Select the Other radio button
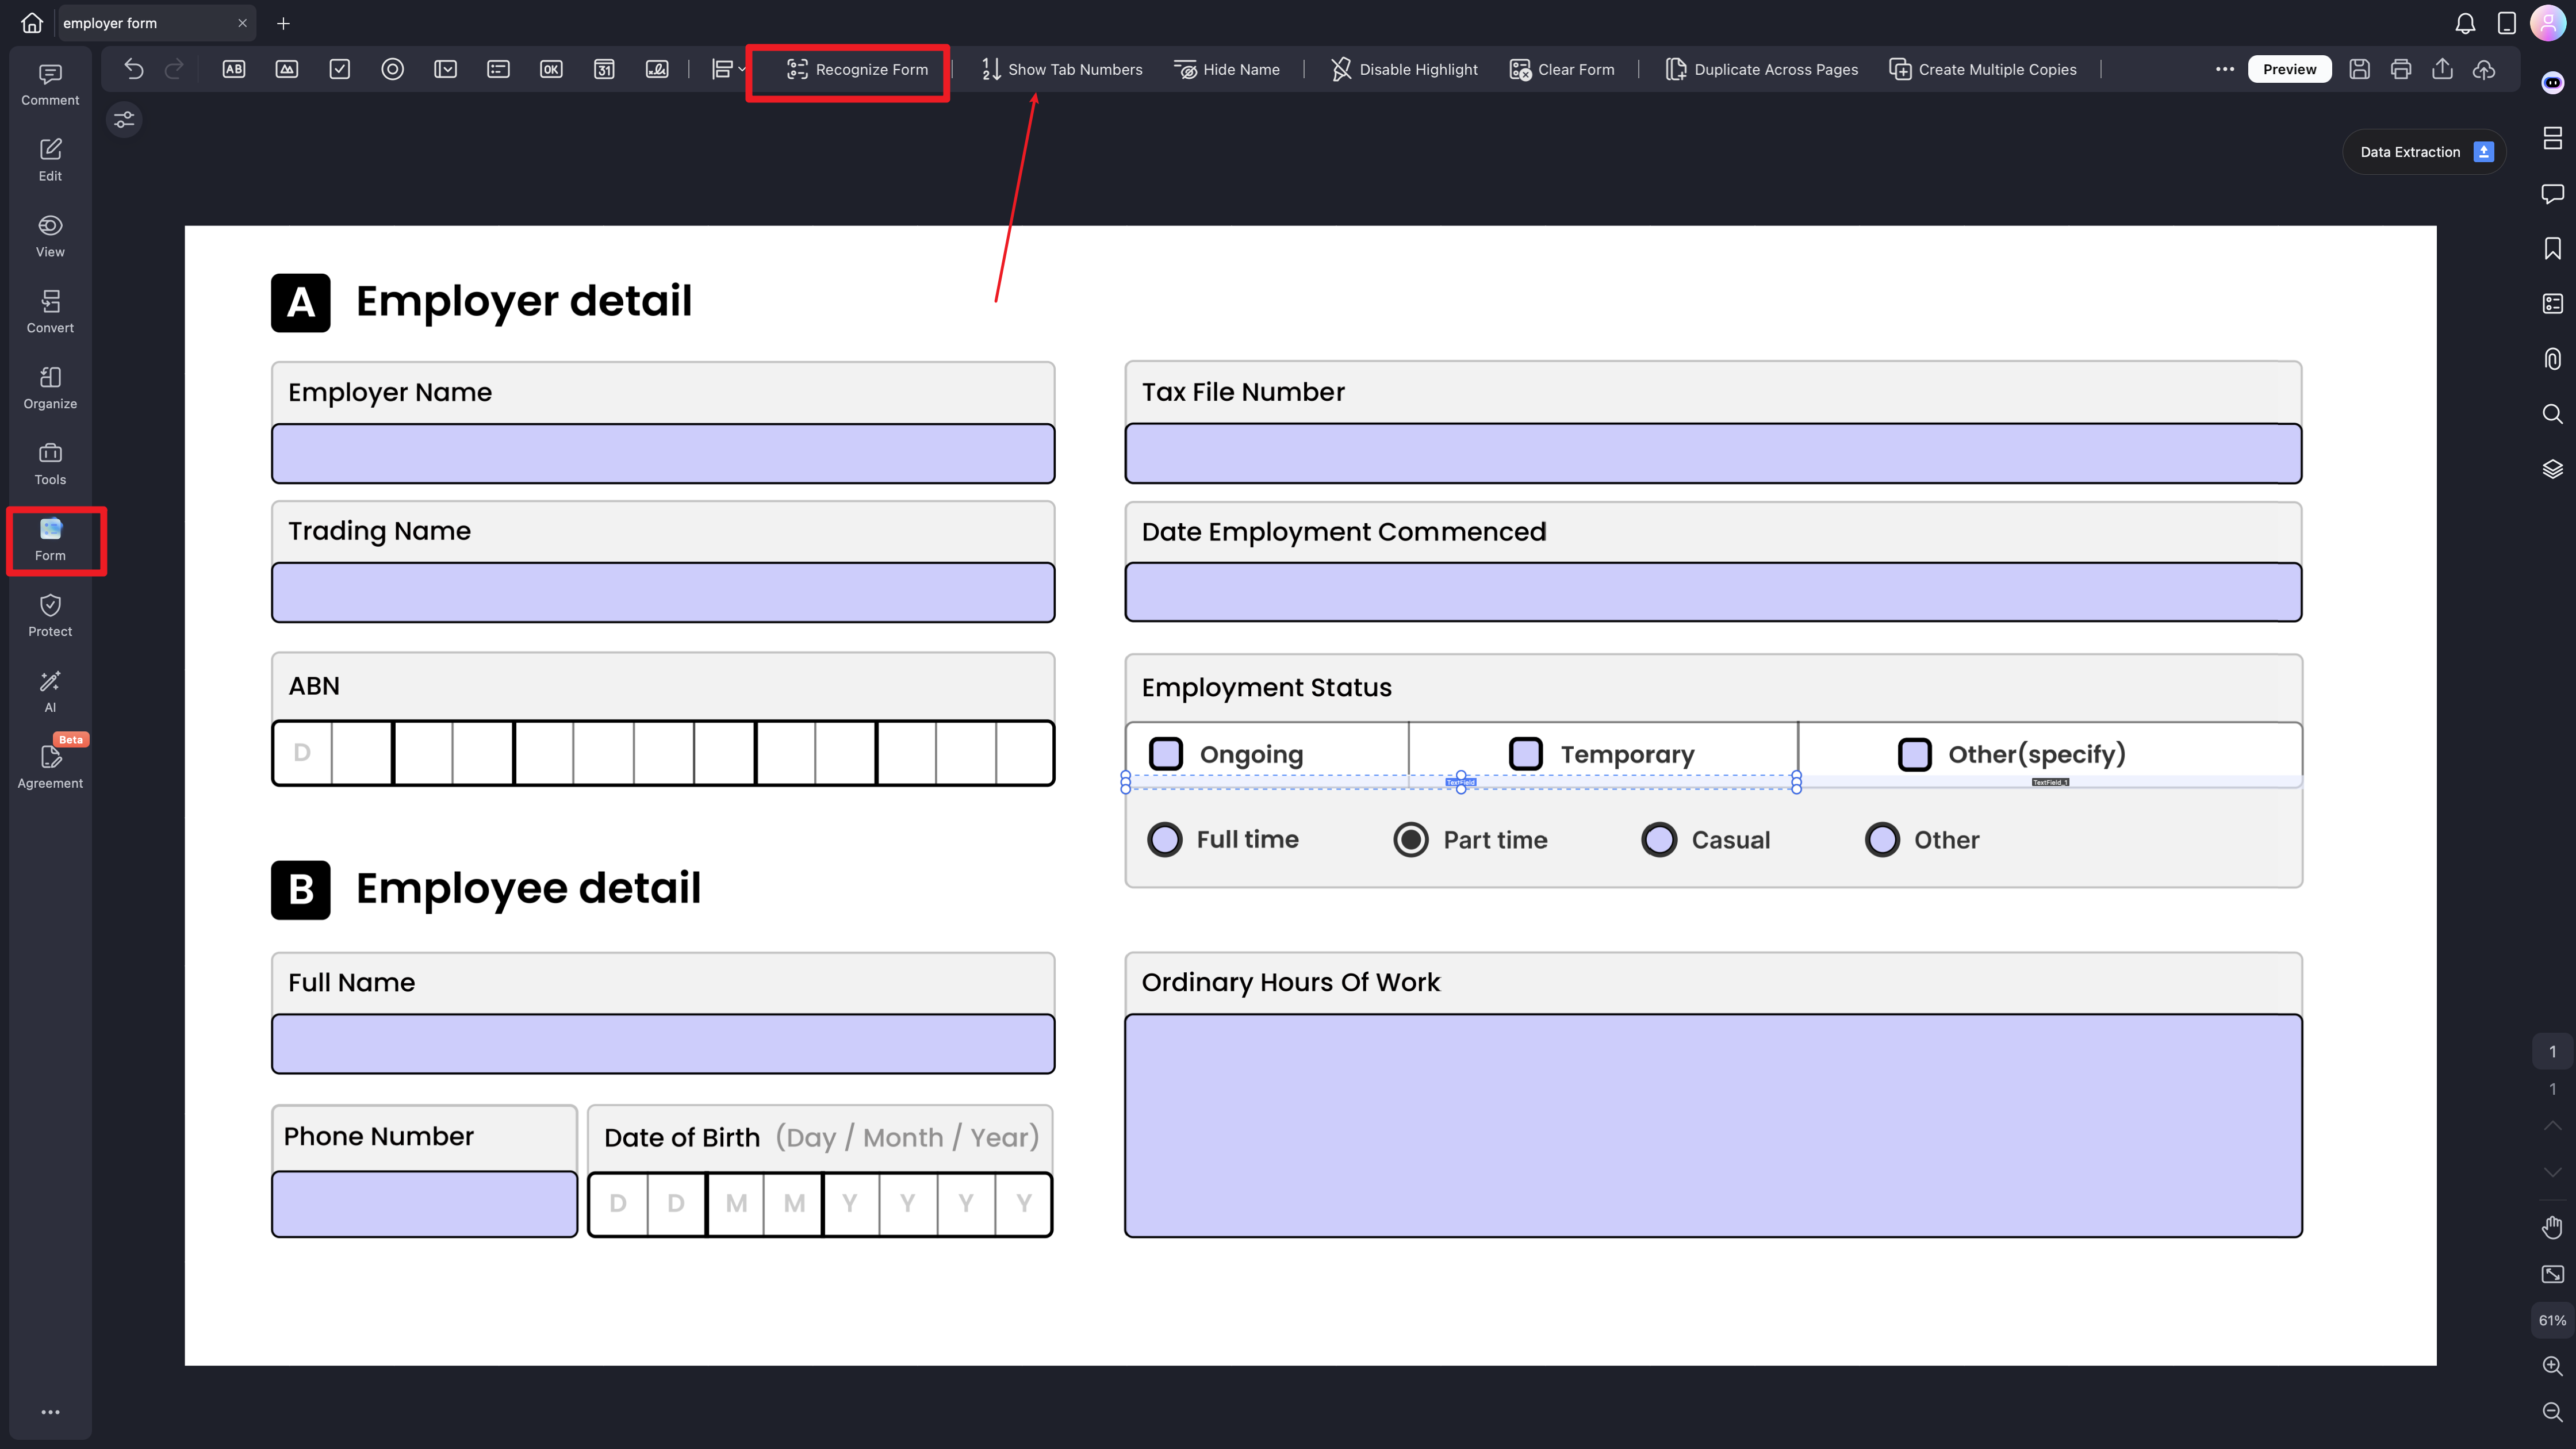2576x1449 pixels. pos(1883,840)
